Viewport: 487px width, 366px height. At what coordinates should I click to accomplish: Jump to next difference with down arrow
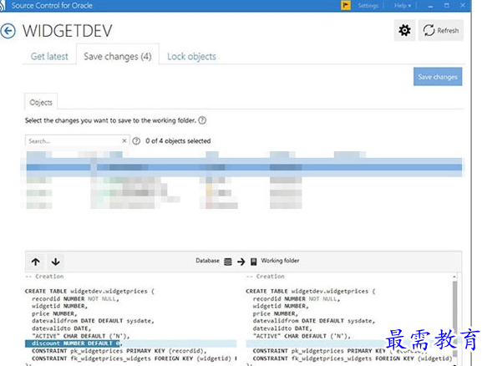tap(56, 262)
